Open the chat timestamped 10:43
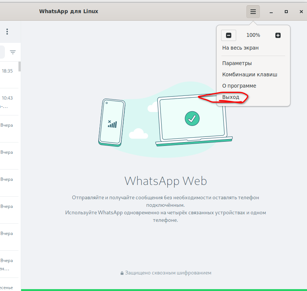The width and height of the screenshot is (307, 291). pos(8,102)
